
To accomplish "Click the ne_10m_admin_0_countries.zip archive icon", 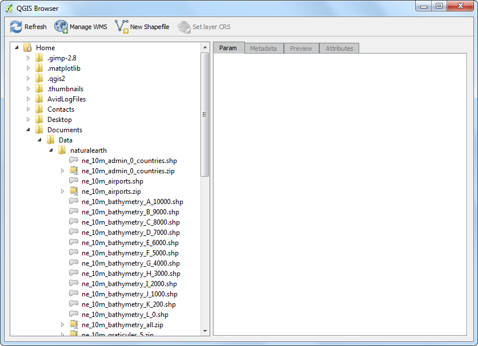I will pos(74,170).
